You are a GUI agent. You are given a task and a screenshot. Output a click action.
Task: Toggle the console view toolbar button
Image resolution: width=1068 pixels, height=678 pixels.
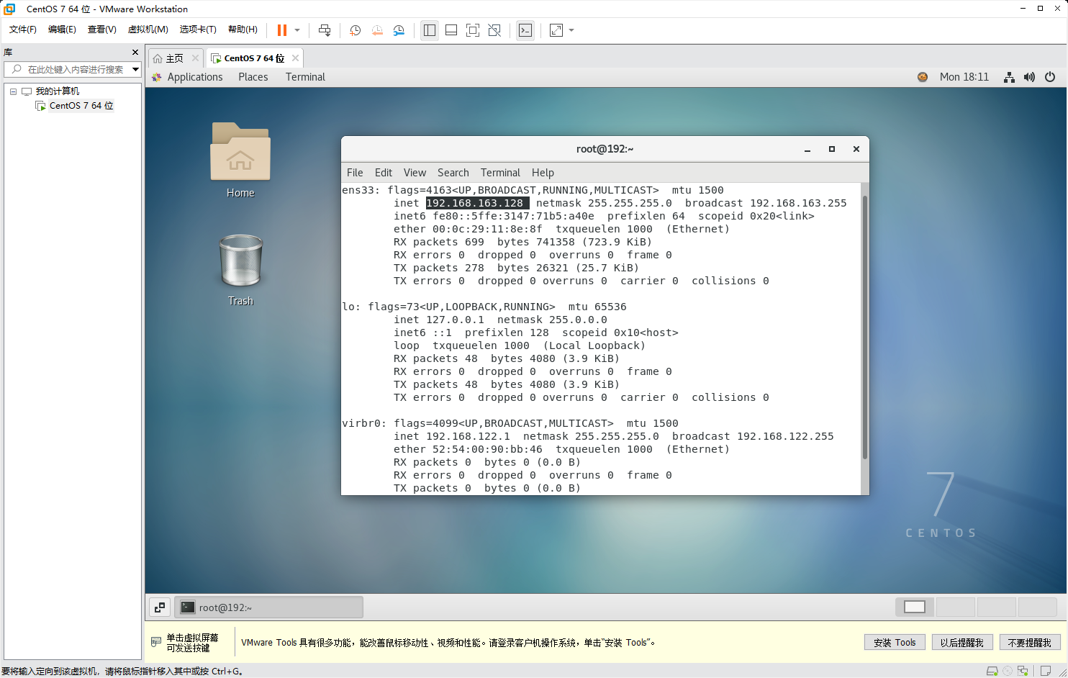(x=525, y=30)
